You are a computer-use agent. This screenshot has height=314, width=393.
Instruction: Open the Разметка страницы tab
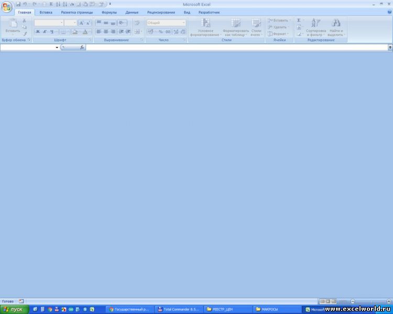coord(77,12)
